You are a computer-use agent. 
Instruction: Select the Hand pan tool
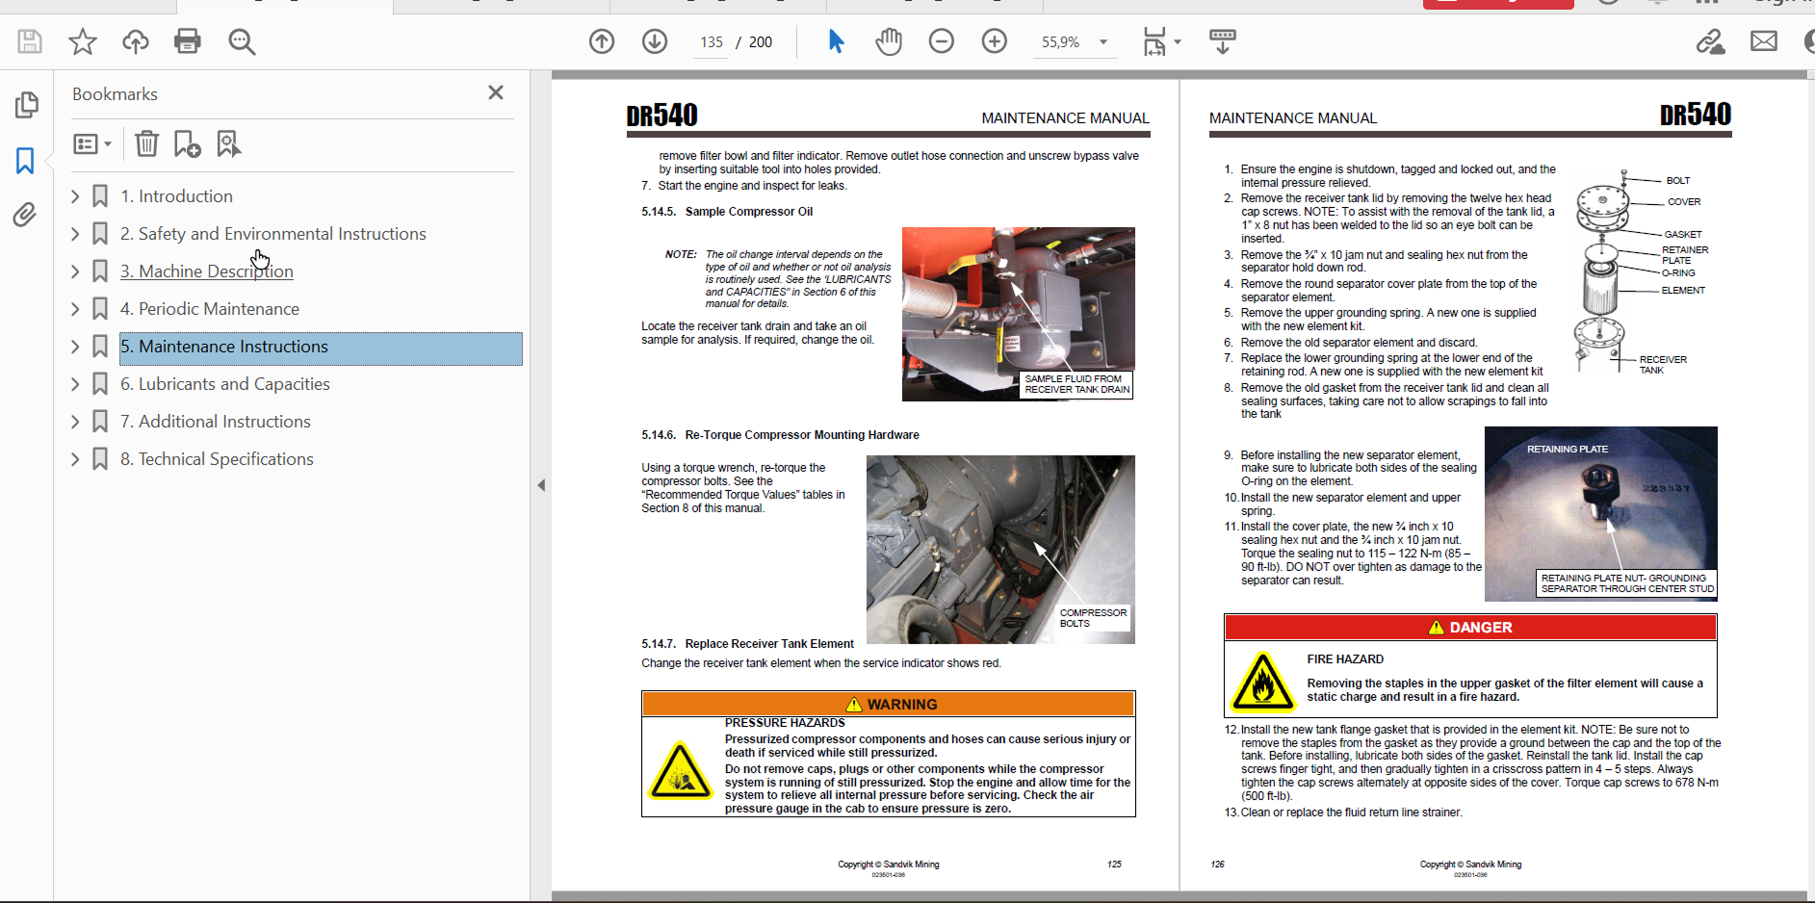(x=889, y=41)
